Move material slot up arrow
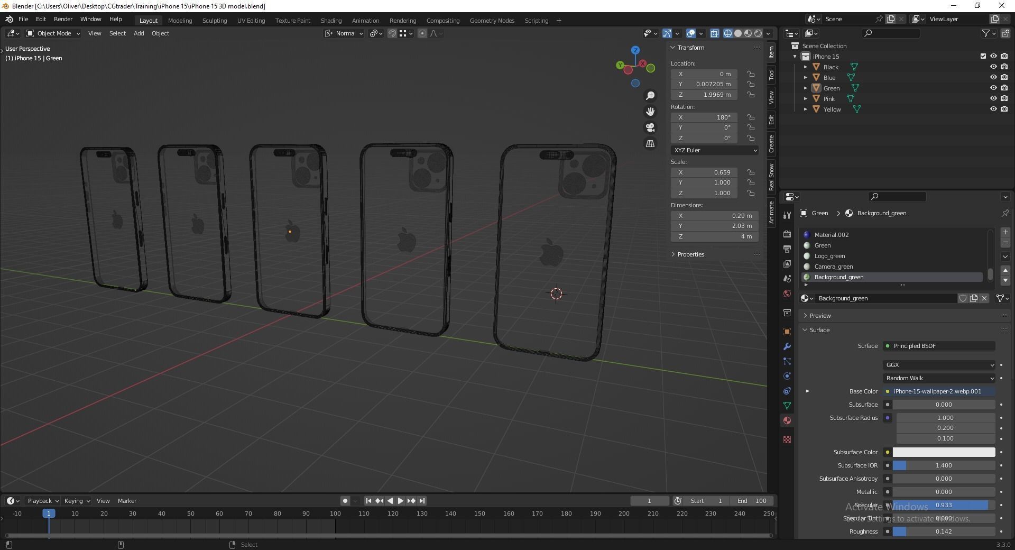Image resolution: width=1015 pixels, height=550 pixels. [x=1005, y=270]
